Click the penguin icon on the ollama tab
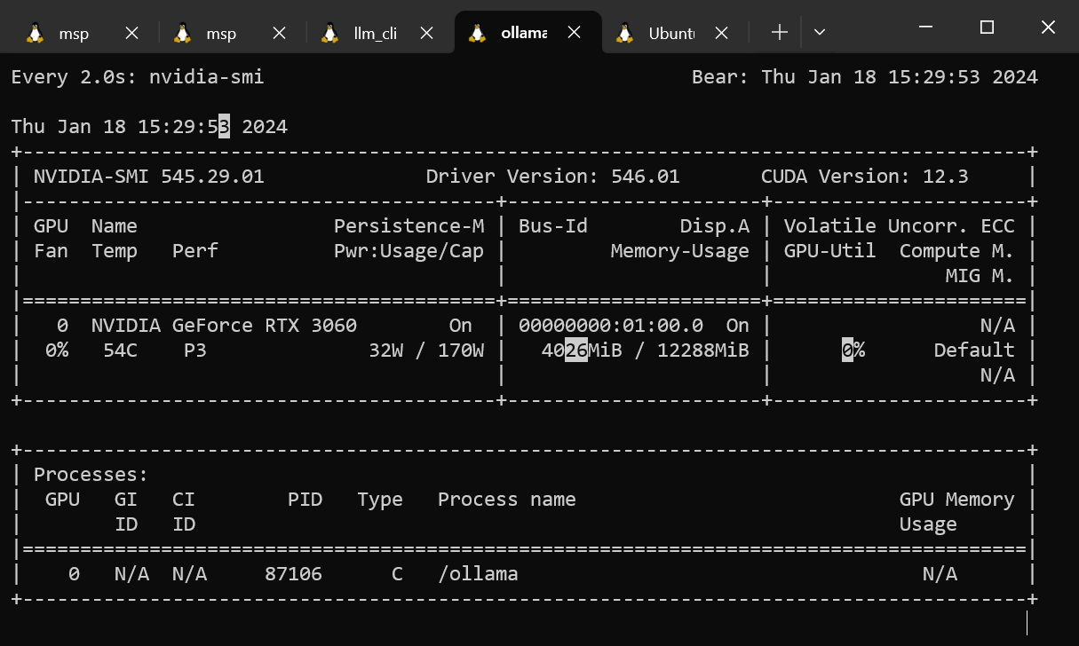Viewport: 1079px width, 646px height. click(x=477, y=33)
